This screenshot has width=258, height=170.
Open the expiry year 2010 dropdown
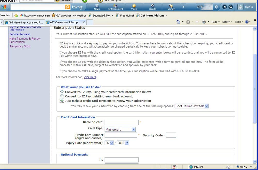pos(123,143)
